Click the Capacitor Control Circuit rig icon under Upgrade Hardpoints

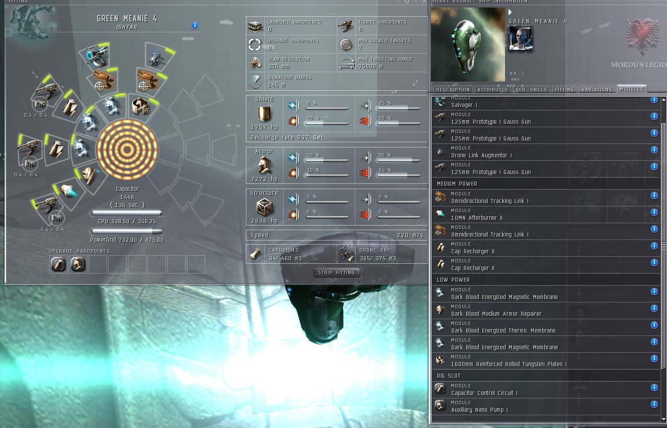pos(58,264)
